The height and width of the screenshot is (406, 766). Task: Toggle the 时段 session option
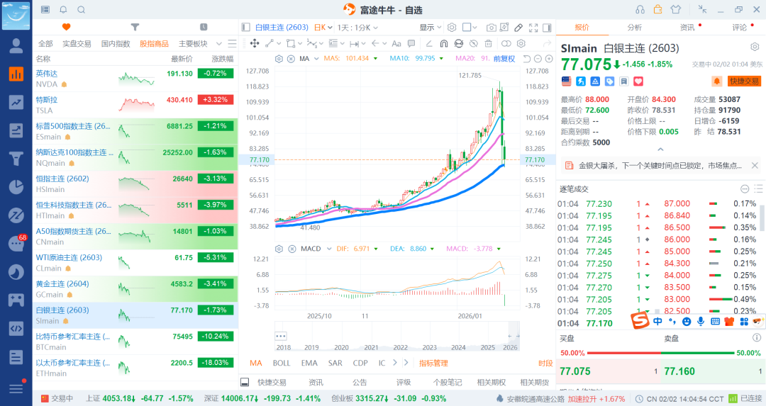coord(545,363)
